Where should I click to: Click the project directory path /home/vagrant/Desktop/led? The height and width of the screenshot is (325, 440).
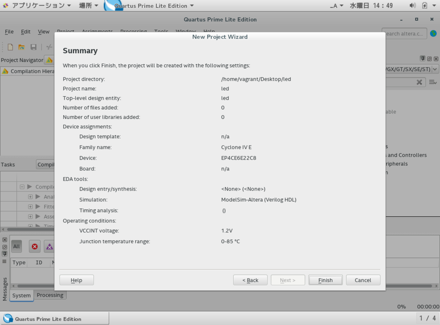256,79
